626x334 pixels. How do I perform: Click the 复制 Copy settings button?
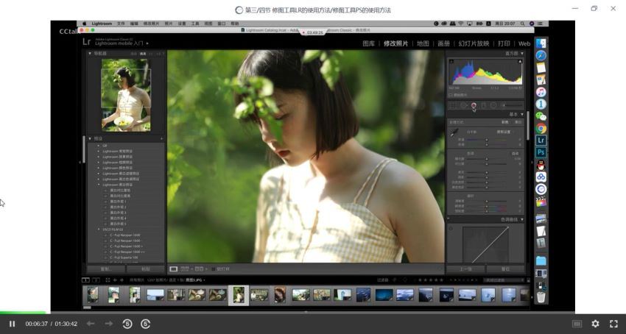point(106,269)
